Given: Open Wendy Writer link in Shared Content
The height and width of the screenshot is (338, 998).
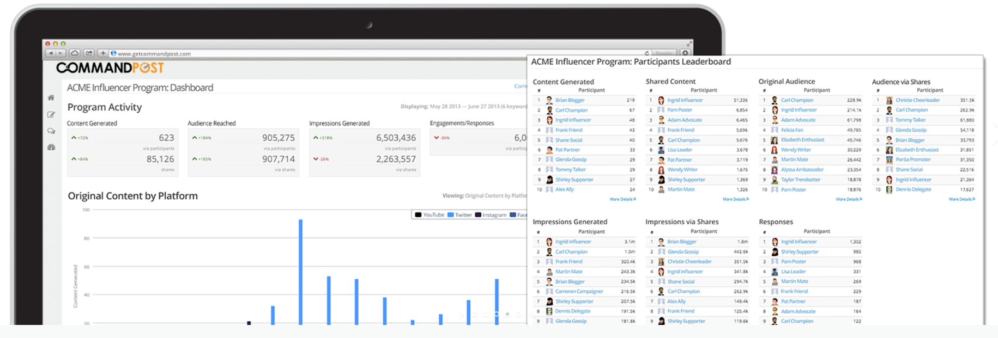Looking at the screenshot, I should click(x=682, y=170).
